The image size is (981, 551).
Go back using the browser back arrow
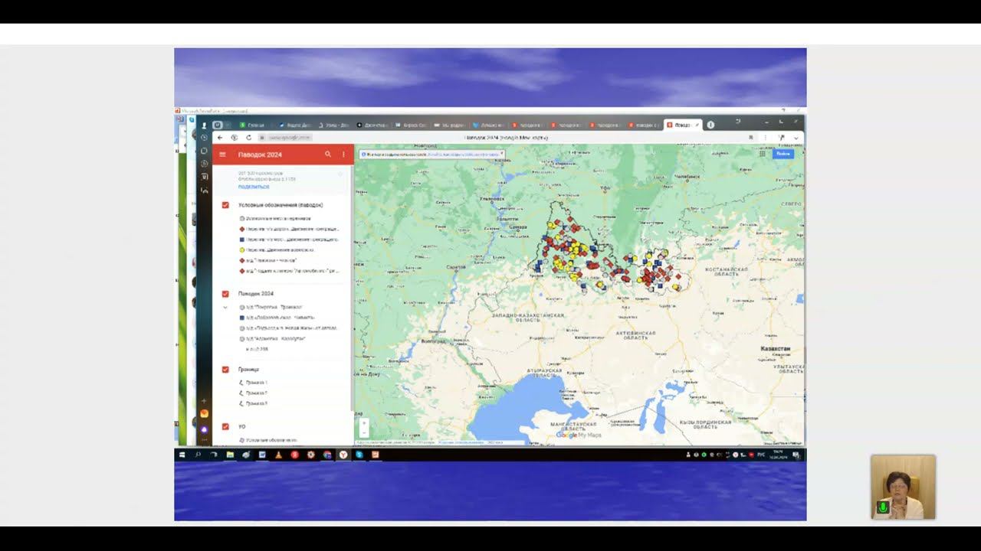pyautogui.click(x=220, y=138)
